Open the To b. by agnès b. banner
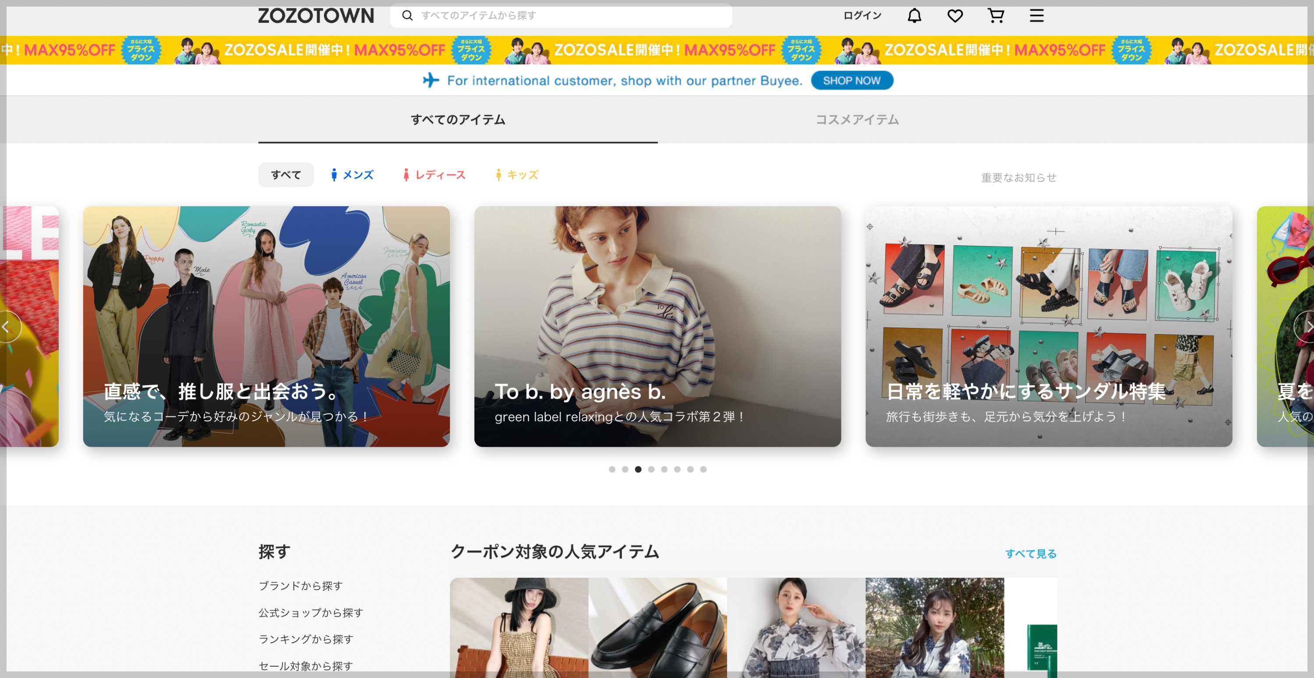Screen dimensions: 1314x678 657,326
